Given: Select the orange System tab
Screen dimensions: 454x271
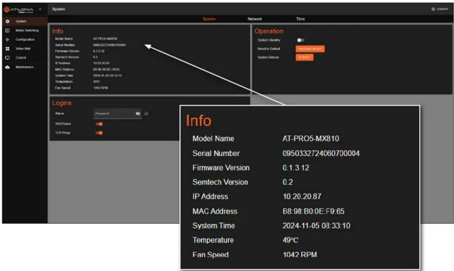Looking at the screenshot, I should tap(209, 19).
